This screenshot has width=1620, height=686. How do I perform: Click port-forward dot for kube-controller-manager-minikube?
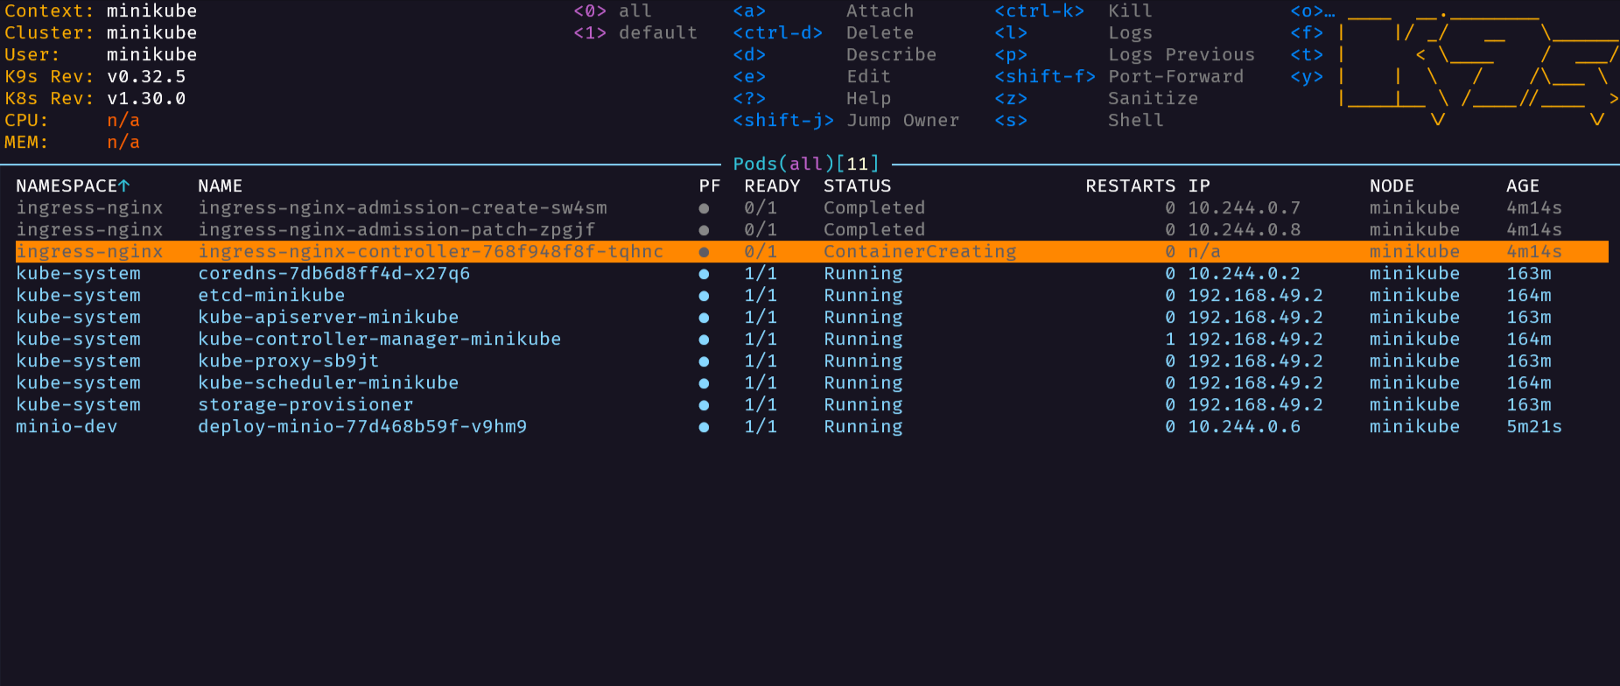704,339
